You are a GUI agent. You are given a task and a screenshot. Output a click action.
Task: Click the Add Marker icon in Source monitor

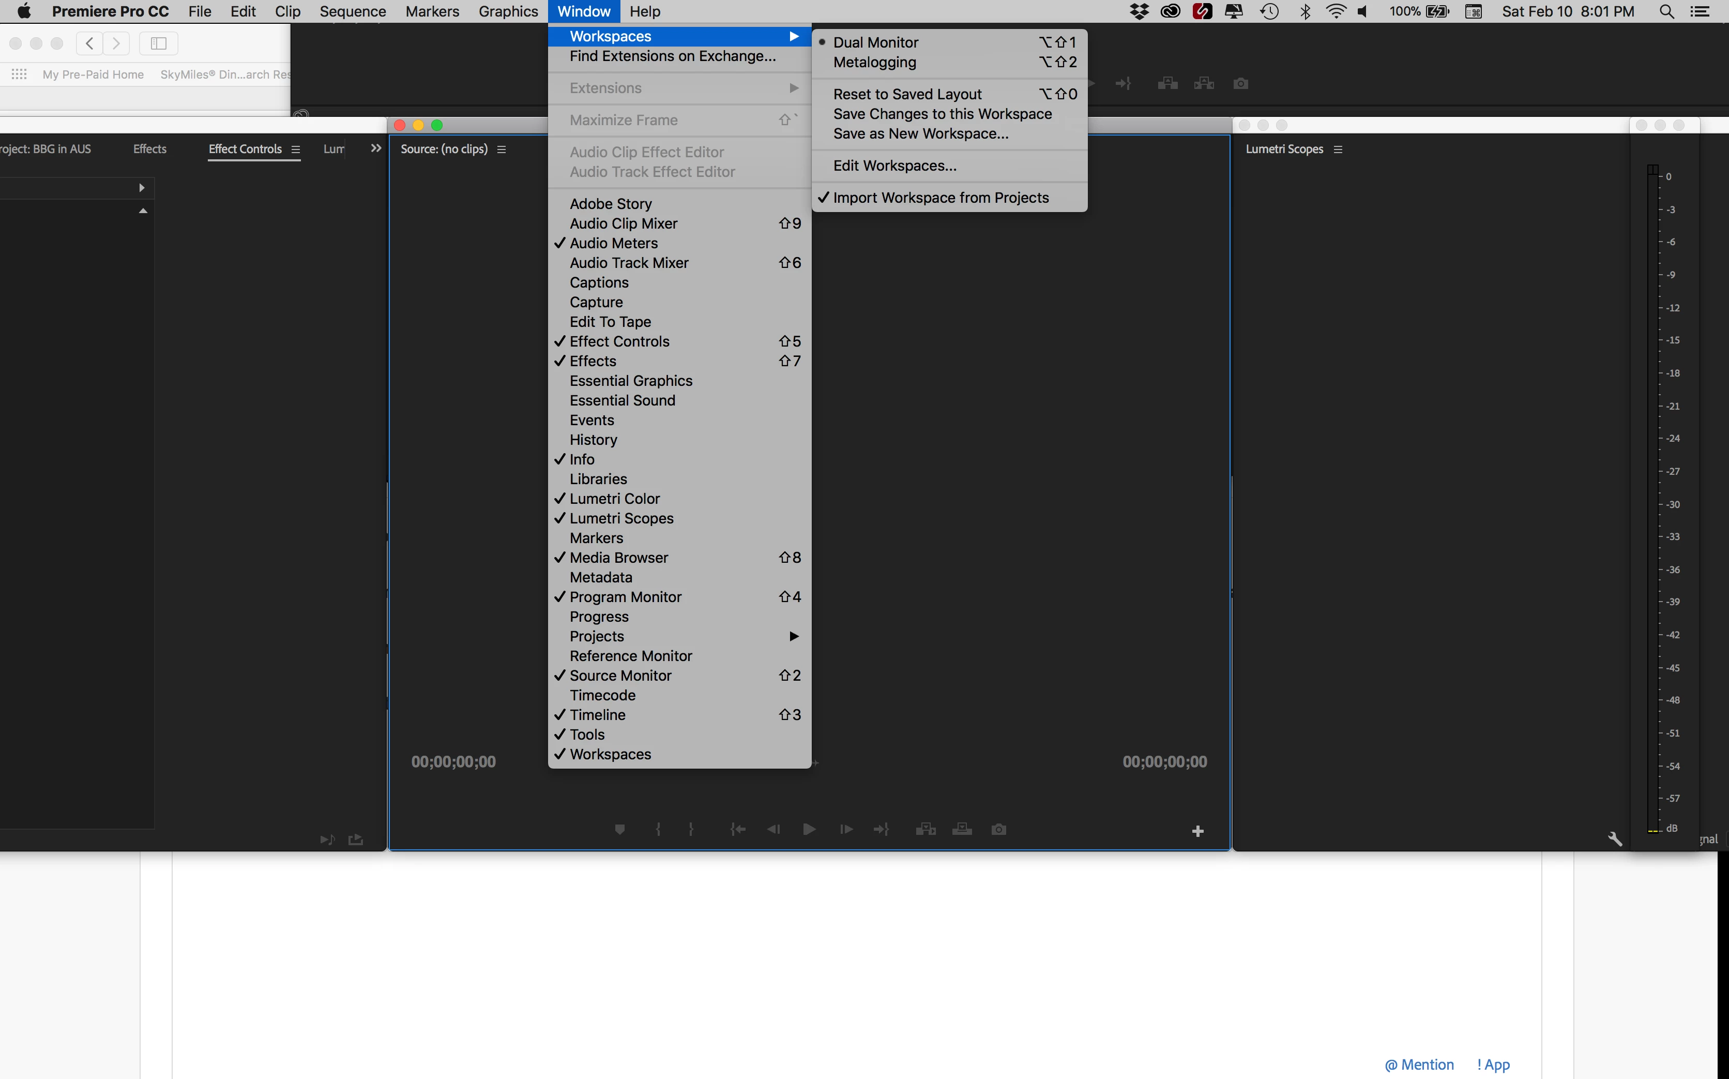coord(619,829)
